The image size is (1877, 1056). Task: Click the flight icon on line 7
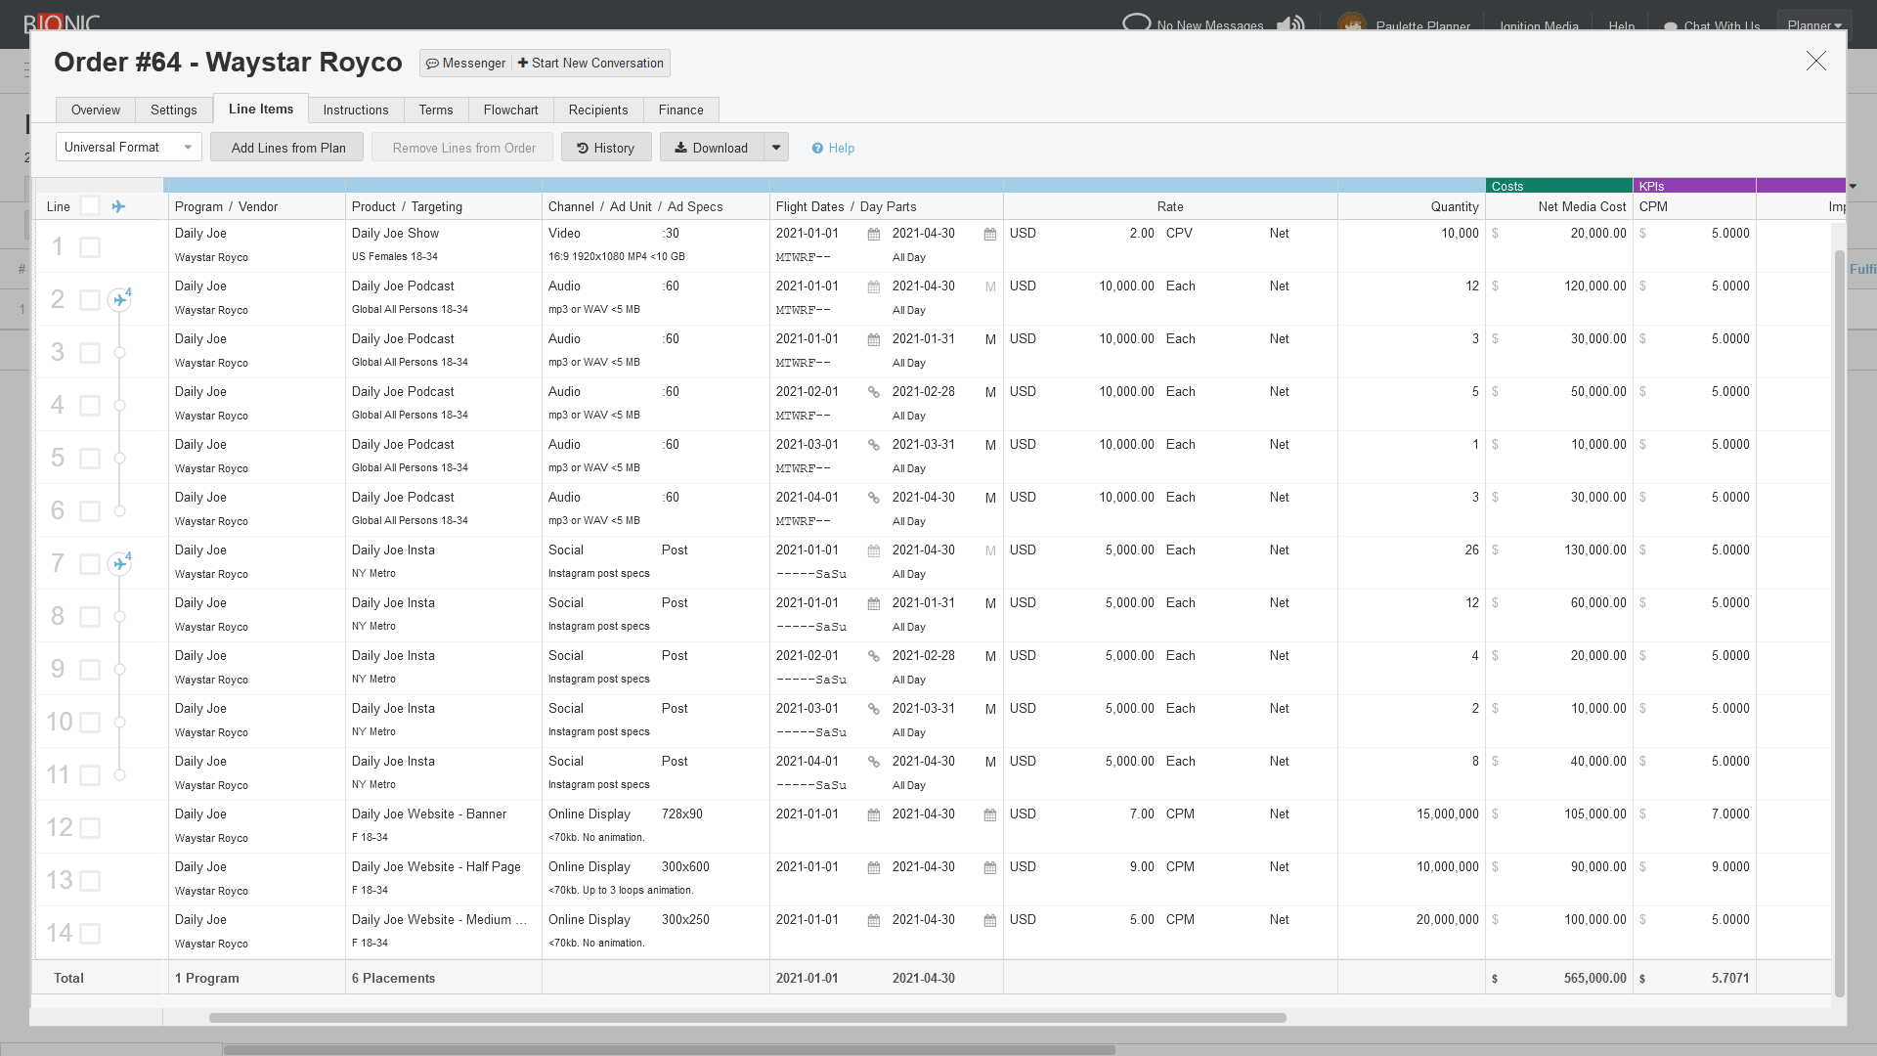click(x=119, y=564)
